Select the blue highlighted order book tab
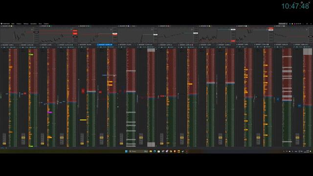Image resolution: width=313 pixels, height=176 pixels. [105, 44]
